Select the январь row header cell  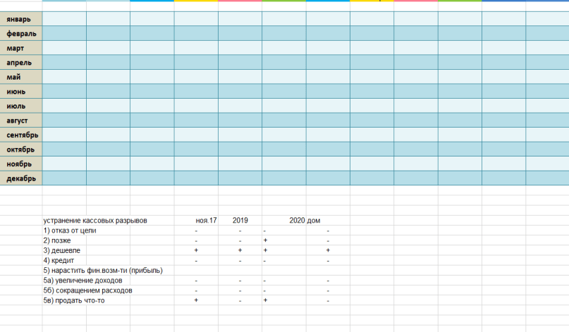pyautogui.click(x=21, y=19)
